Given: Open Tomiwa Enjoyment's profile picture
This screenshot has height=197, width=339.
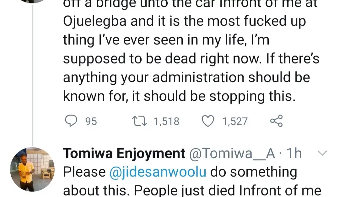Looking at the screenshot, I should click(32, 169).
